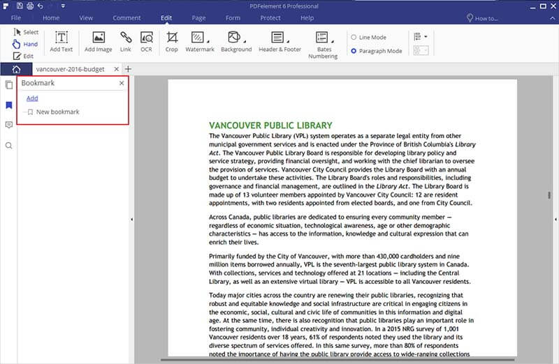Open the quick access customize dropdown
The width and height of the screenshot is (559, 364).
click(x=63, y=6)
